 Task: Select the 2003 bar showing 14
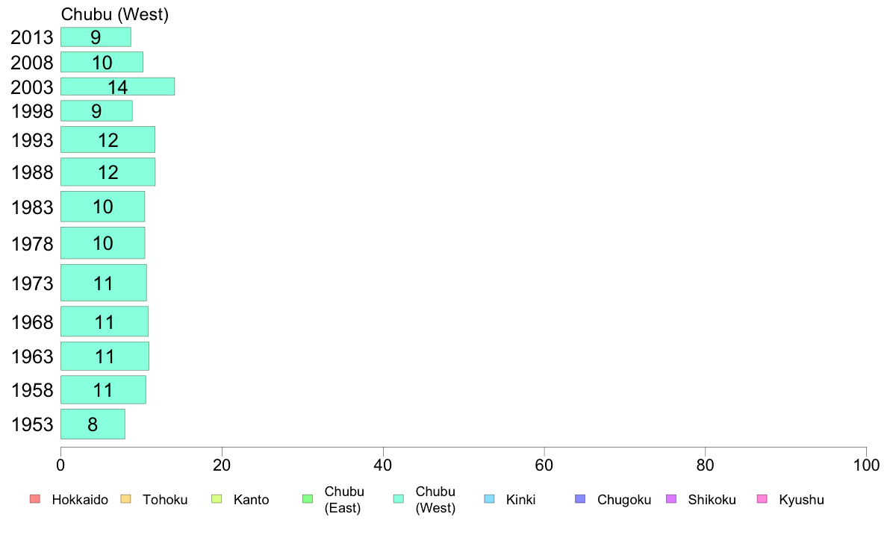(x=118, y=87)
